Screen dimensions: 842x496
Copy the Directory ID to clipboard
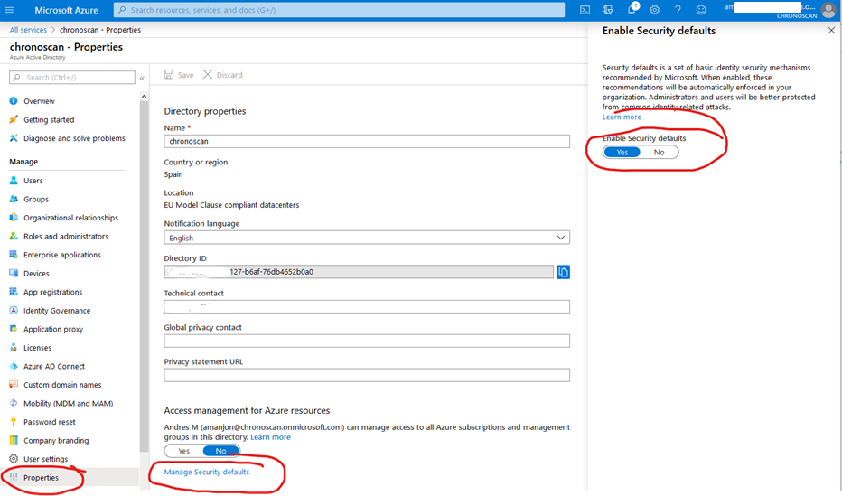563,272
